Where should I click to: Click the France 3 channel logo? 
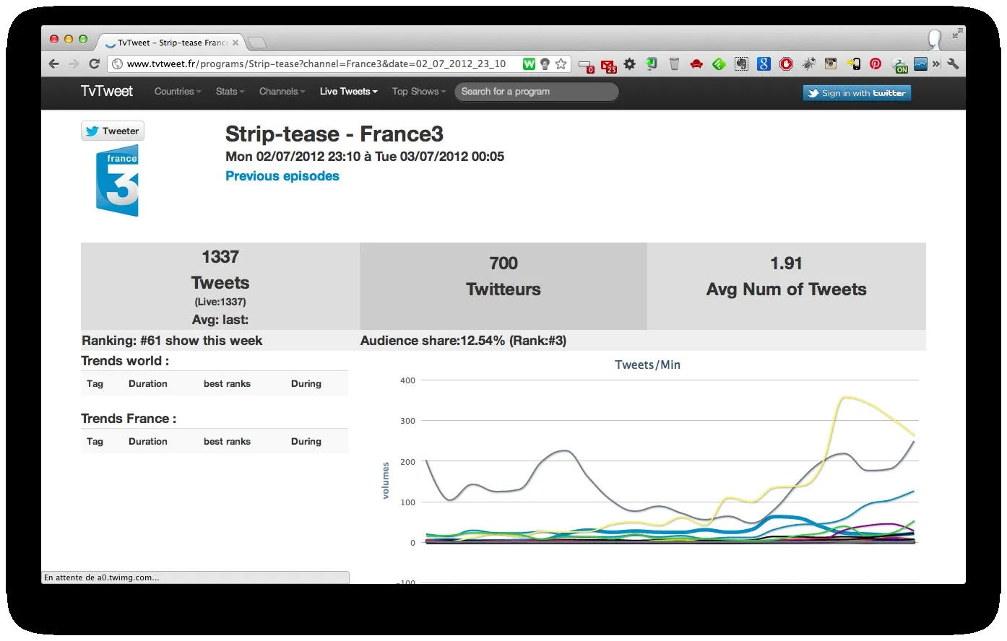coord(117,180)
